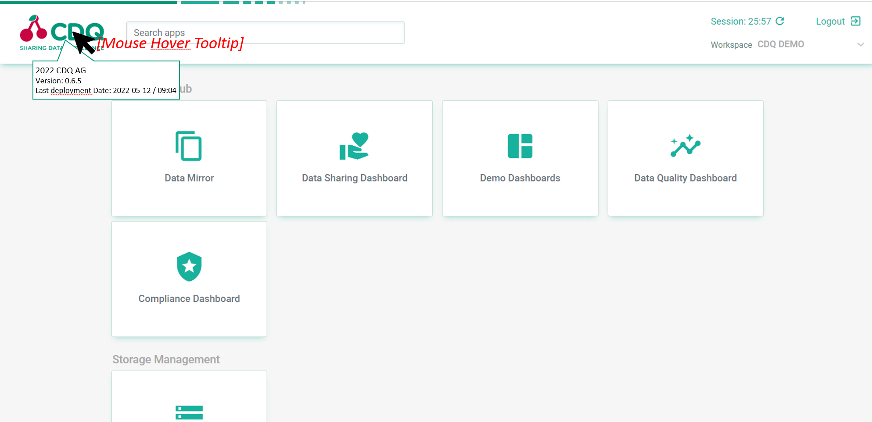Click the storage server icon under Storage Management
The width and height of the screenshot is (872, 422).
pos(189,412)
